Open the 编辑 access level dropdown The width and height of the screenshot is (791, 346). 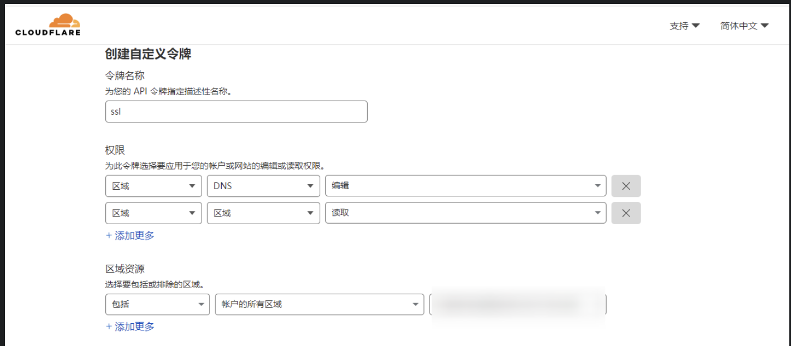click(x=466, y=186)
